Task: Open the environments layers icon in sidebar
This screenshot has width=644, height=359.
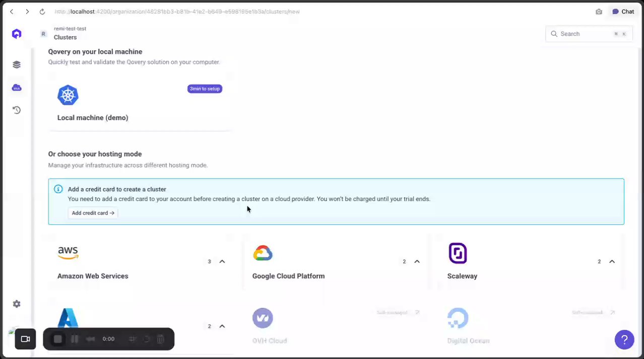Action: click(17, 64)
